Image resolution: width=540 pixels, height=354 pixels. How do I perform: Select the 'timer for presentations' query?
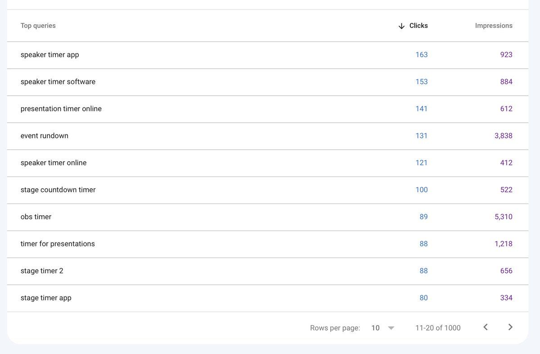(x=58, y=243)
